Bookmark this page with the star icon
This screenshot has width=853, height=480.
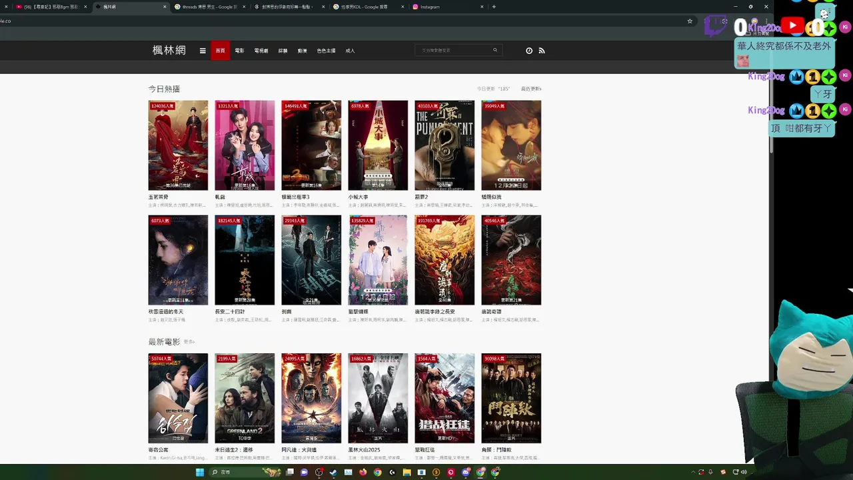pos(690,21)
